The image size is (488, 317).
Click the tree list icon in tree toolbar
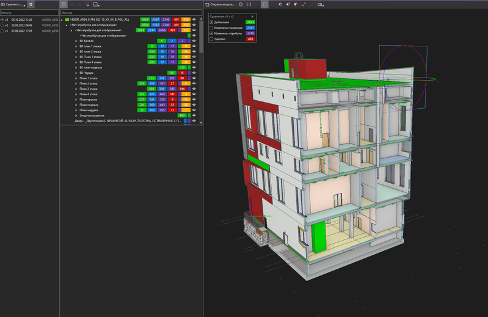(87, 4)
